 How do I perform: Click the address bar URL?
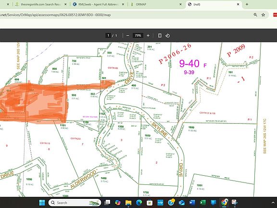point(55,15)
